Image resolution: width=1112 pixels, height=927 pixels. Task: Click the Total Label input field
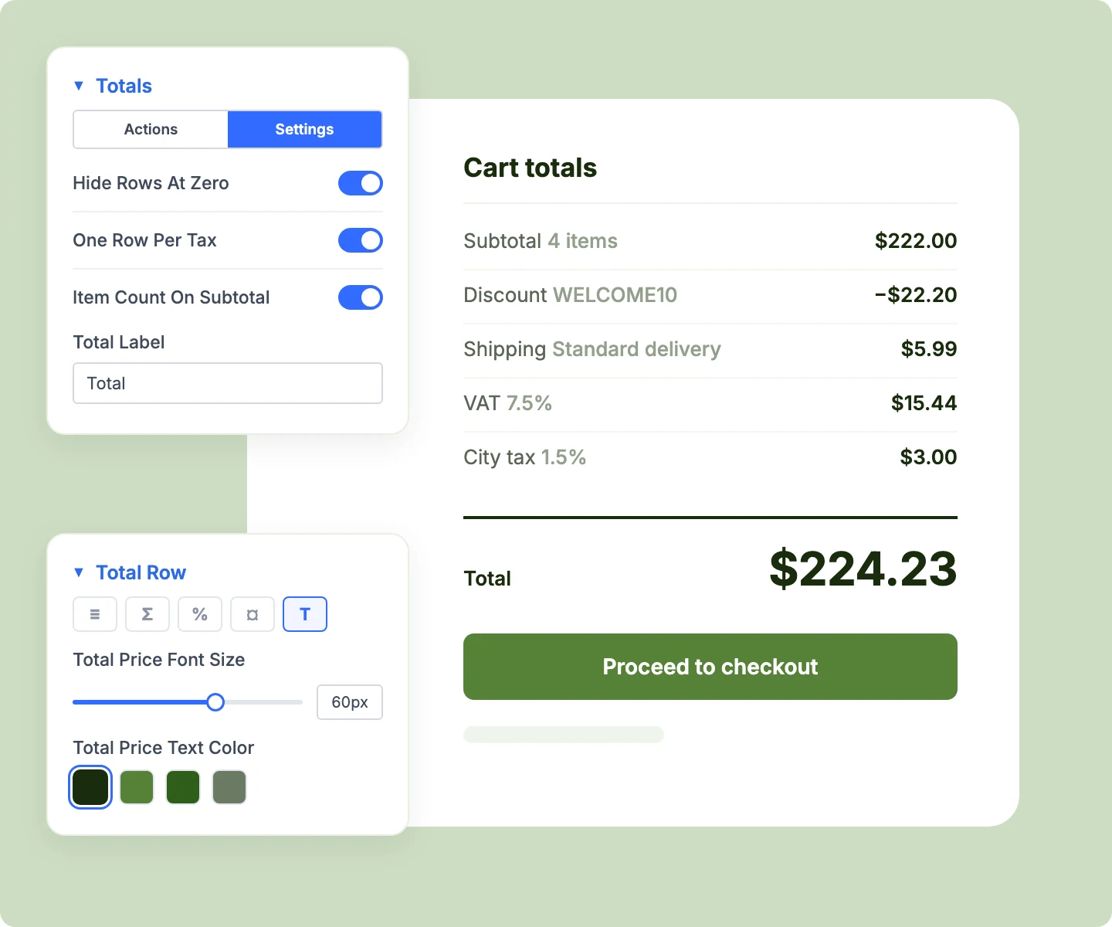click(x=228, y=383)
